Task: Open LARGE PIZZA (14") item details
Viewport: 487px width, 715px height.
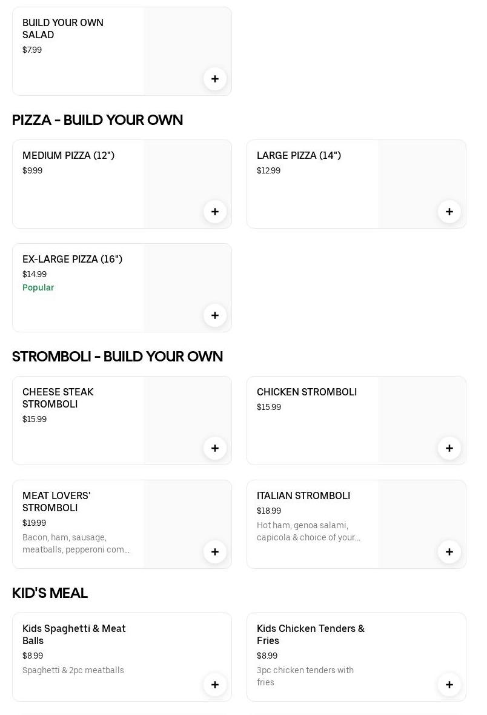Action: point(299,156)
